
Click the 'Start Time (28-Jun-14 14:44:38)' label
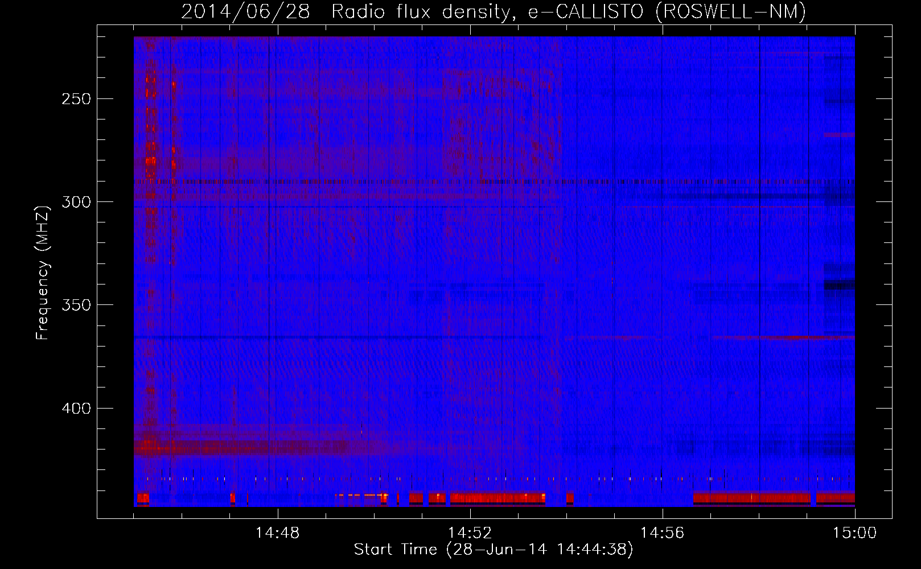click(x=494, y=550)
